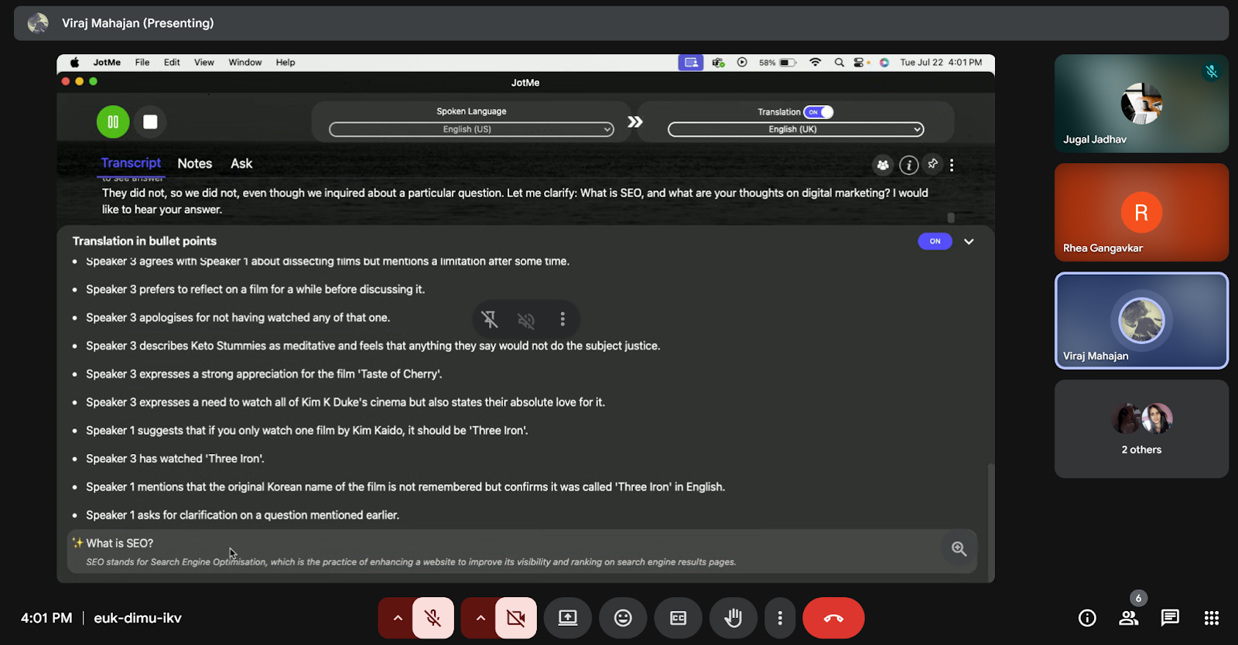
Task: Click the screen sharing menu bar icon
Action: (x=691, y=63)
